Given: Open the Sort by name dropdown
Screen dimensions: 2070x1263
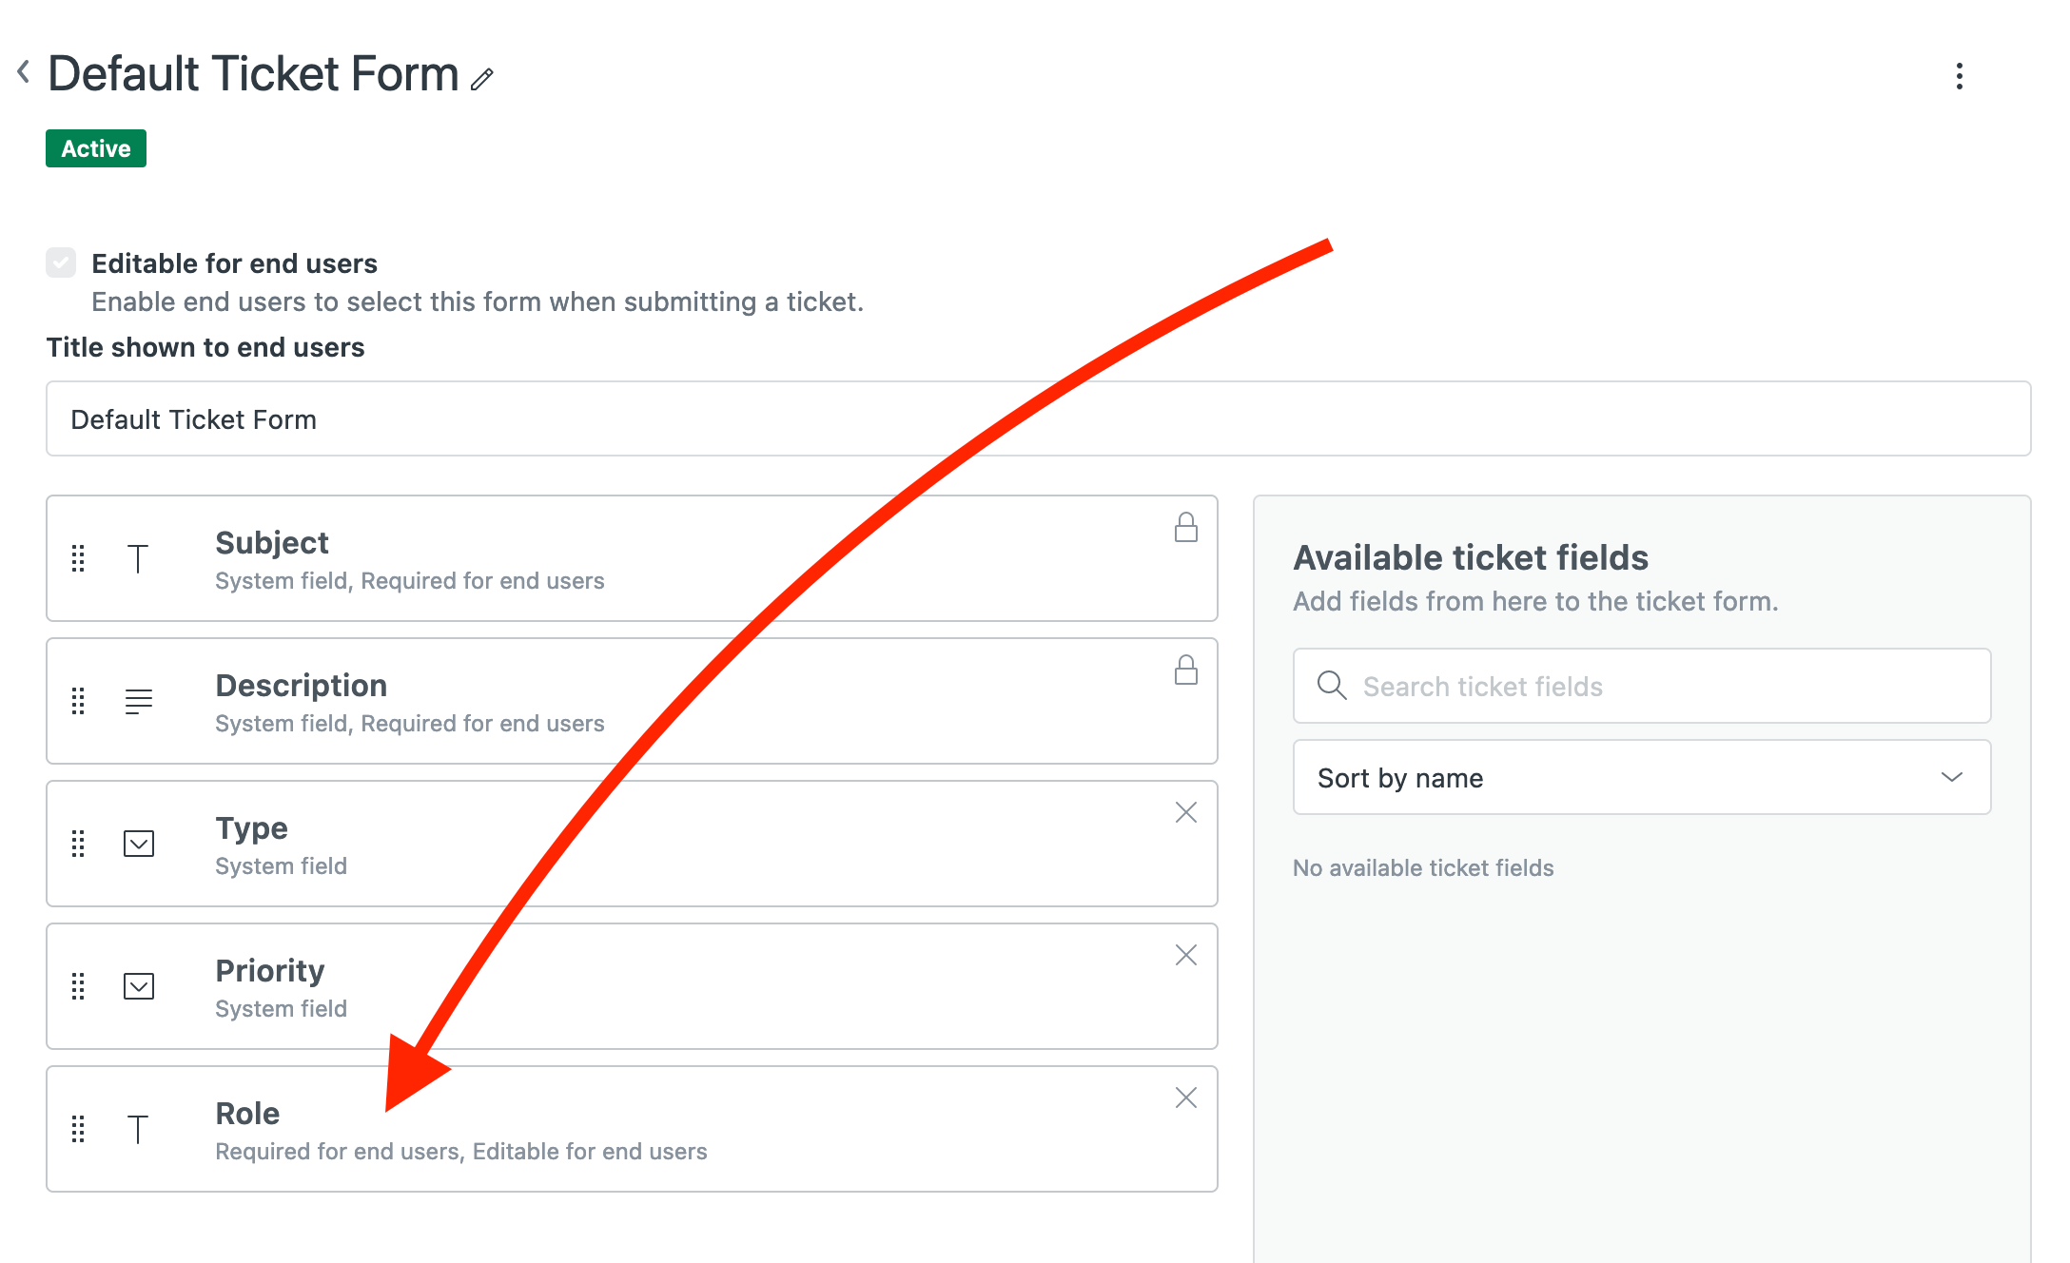Looking at the screenshot, I should coord(1640,777).
